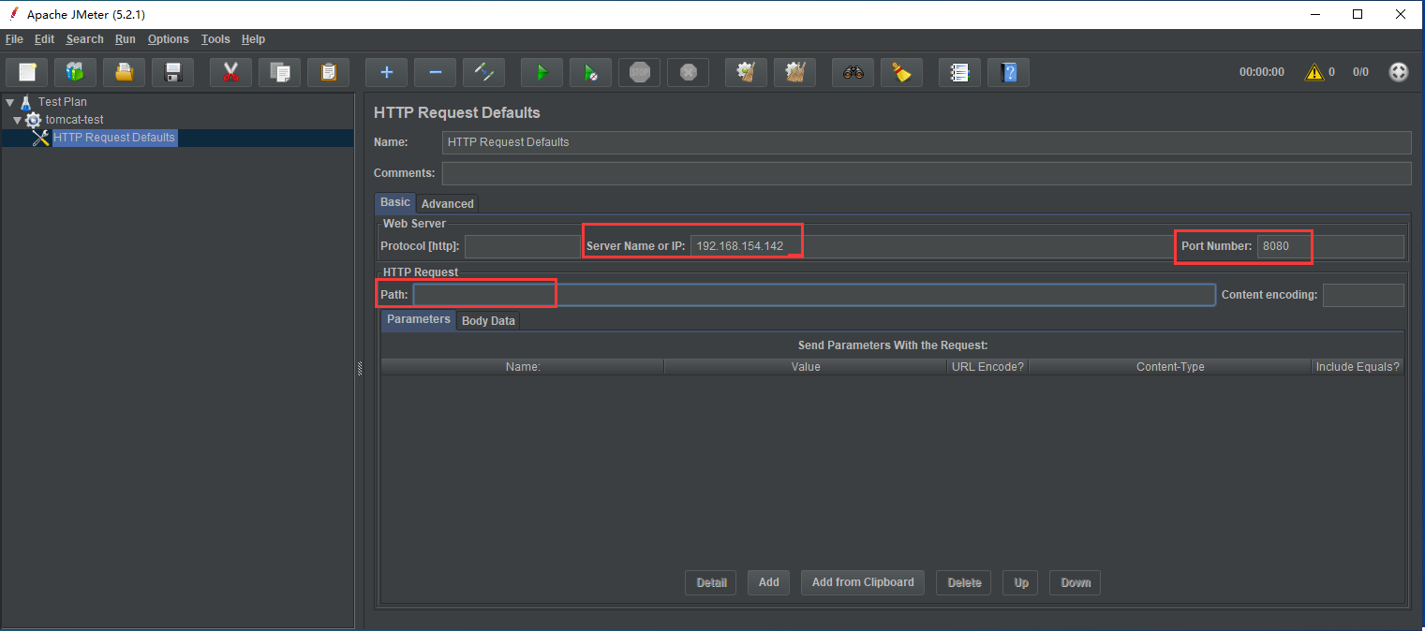The height and width of the screenshot is (631, 1425).
Task: Switch to the Advanced tab
Action: (x=448, y=203)
